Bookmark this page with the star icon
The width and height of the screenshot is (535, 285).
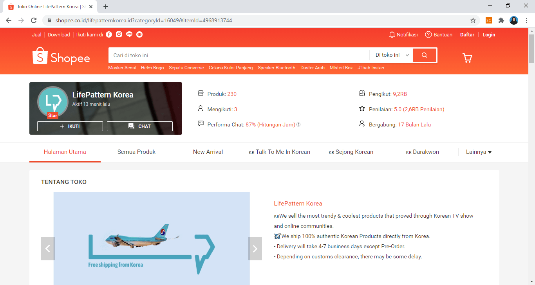pyautogui.click(x=473, y=20)
